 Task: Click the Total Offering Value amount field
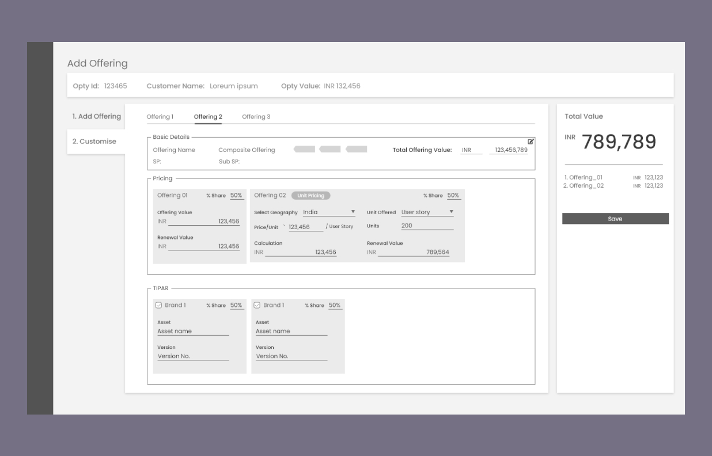pyautogui.click(x=508, y=150)
